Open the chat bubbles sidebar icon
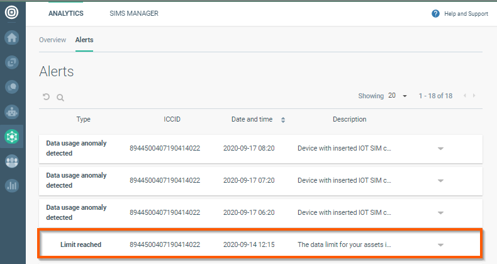 pyautogui.click(x=12, y=87)
